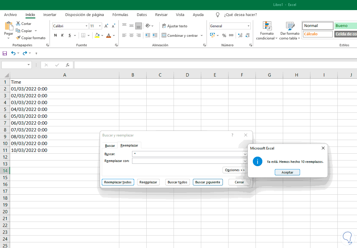Click the Insert function fx icon
The image size is (357, 248).
pyautogui.click(x=68, y=65)
